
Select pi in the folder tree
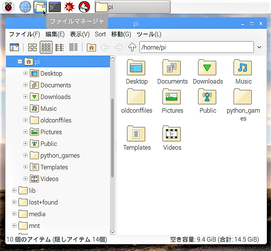58,62
